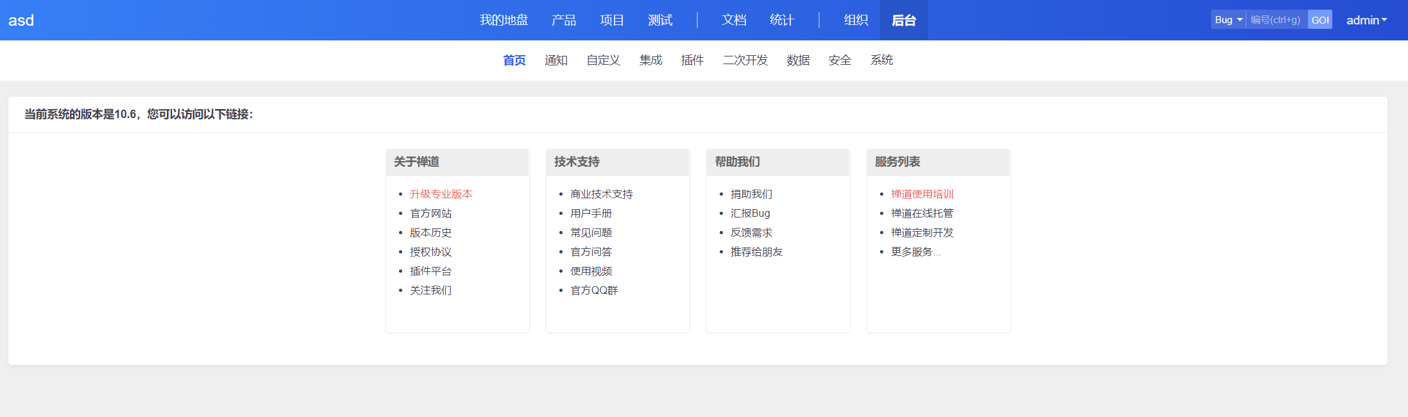Click the 禅道定制开发 link

tap(922, 232)
